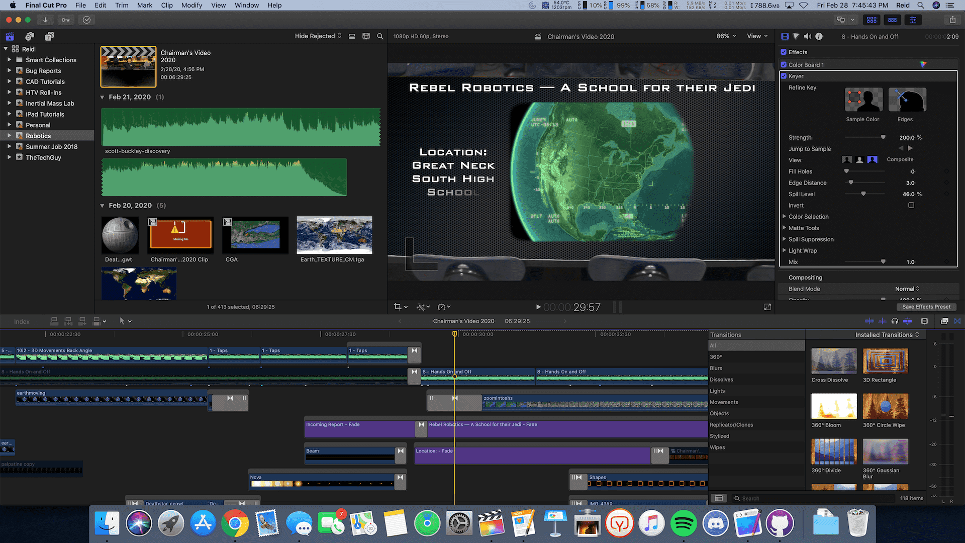Click the Spill Level slider
This screenshot has width=965, height=543.
[x=864, y=194]
